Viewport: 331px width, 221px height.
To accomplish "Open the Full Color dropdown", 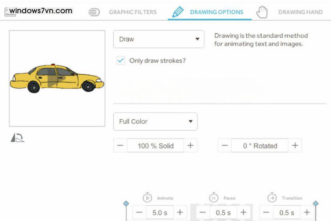I will pyautogui.click(x=154, y=122).
